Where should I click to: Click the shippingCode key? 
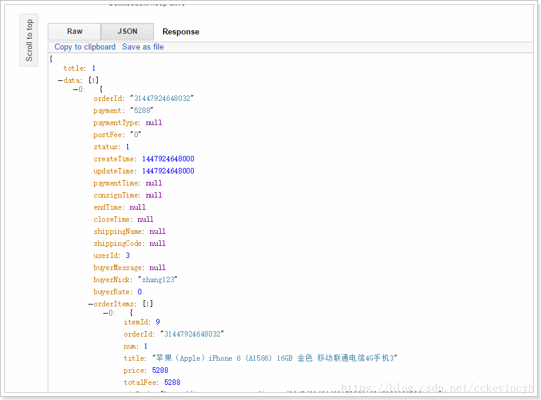118,244
